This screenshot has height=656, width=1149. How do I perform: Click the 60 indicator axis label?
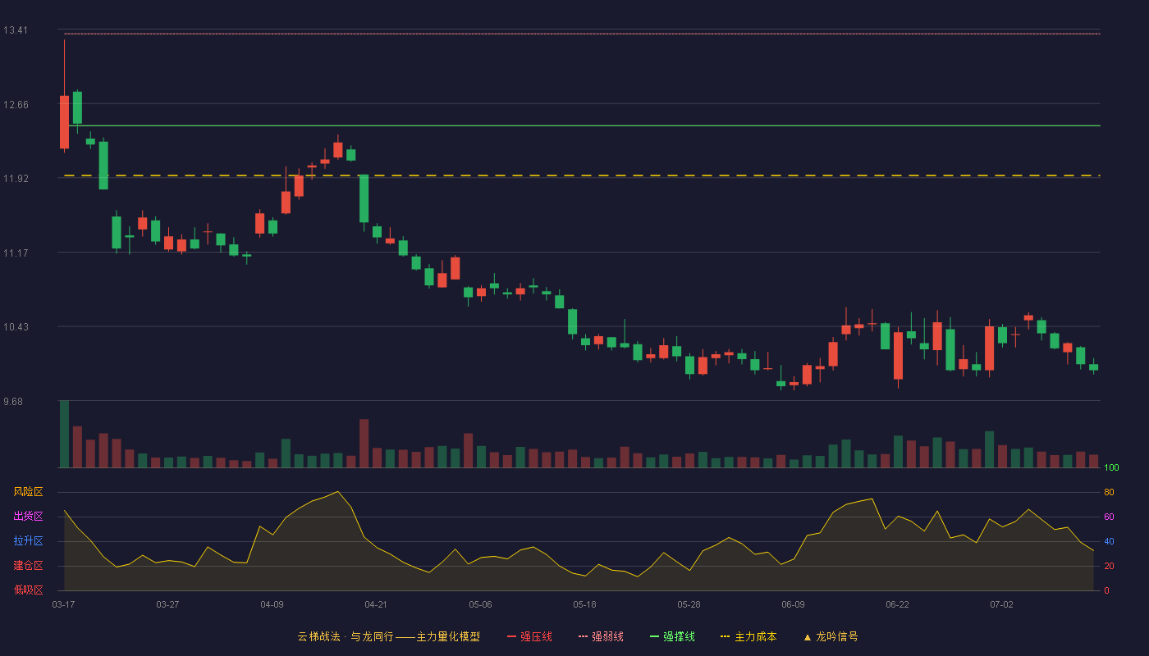(1109, 517)
